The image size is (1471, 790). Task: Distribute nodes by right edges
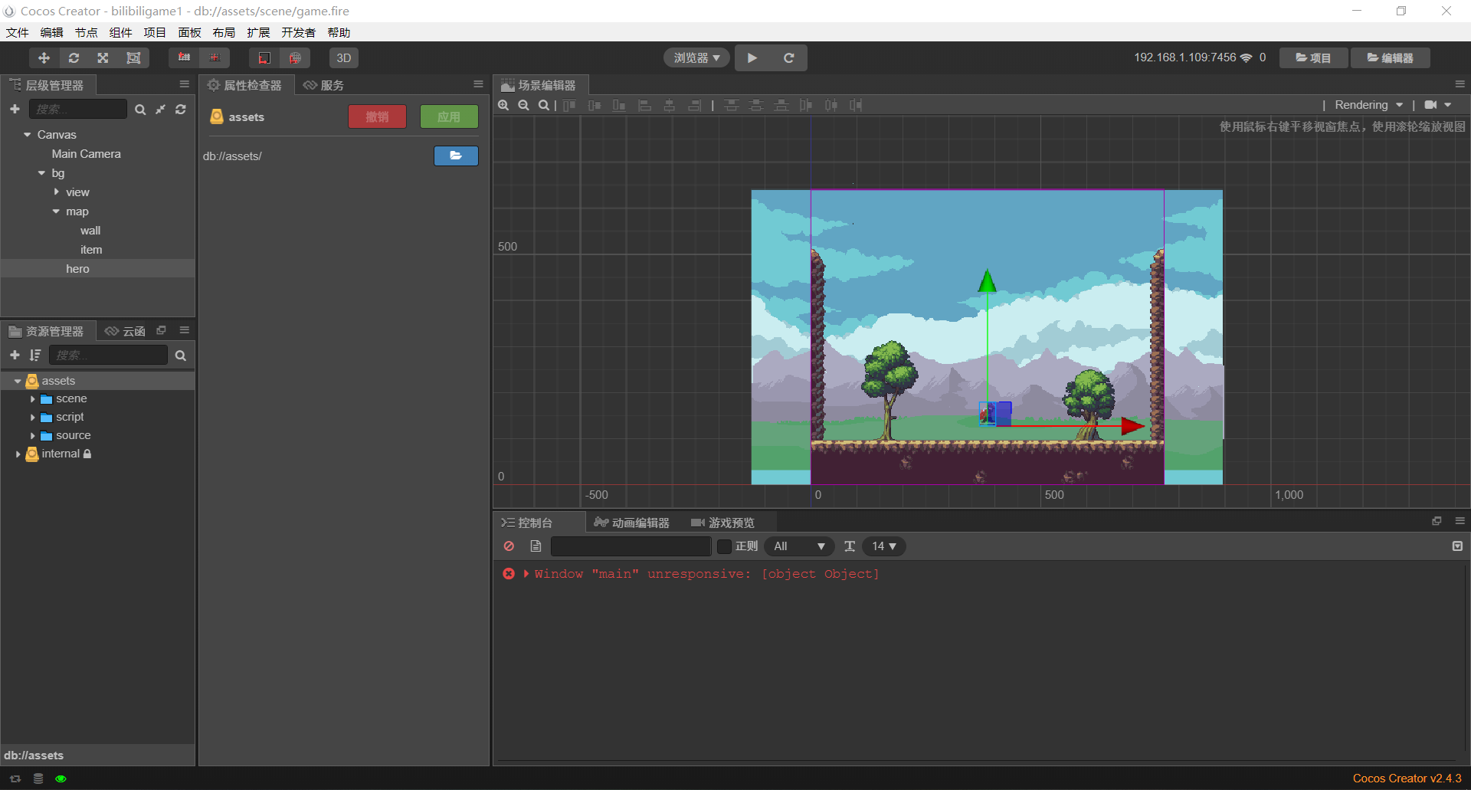[856, 105]
